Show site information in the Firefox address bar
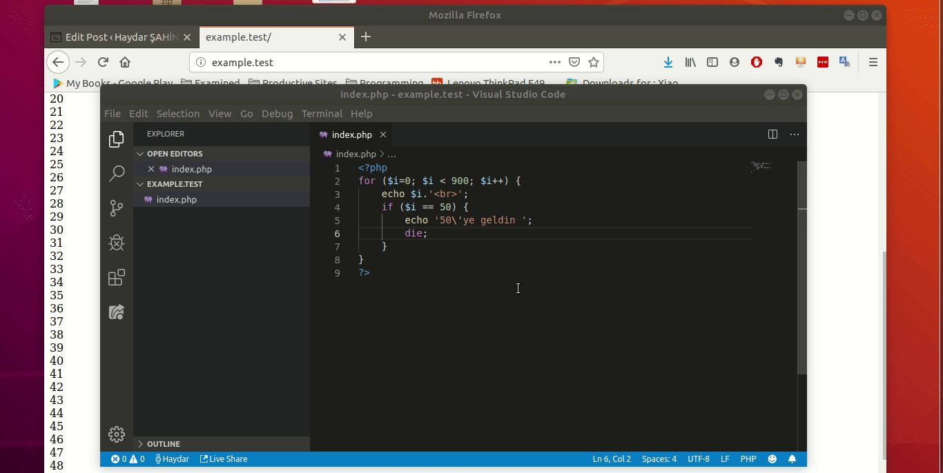 pyautogui.click(x=201, y=62)
